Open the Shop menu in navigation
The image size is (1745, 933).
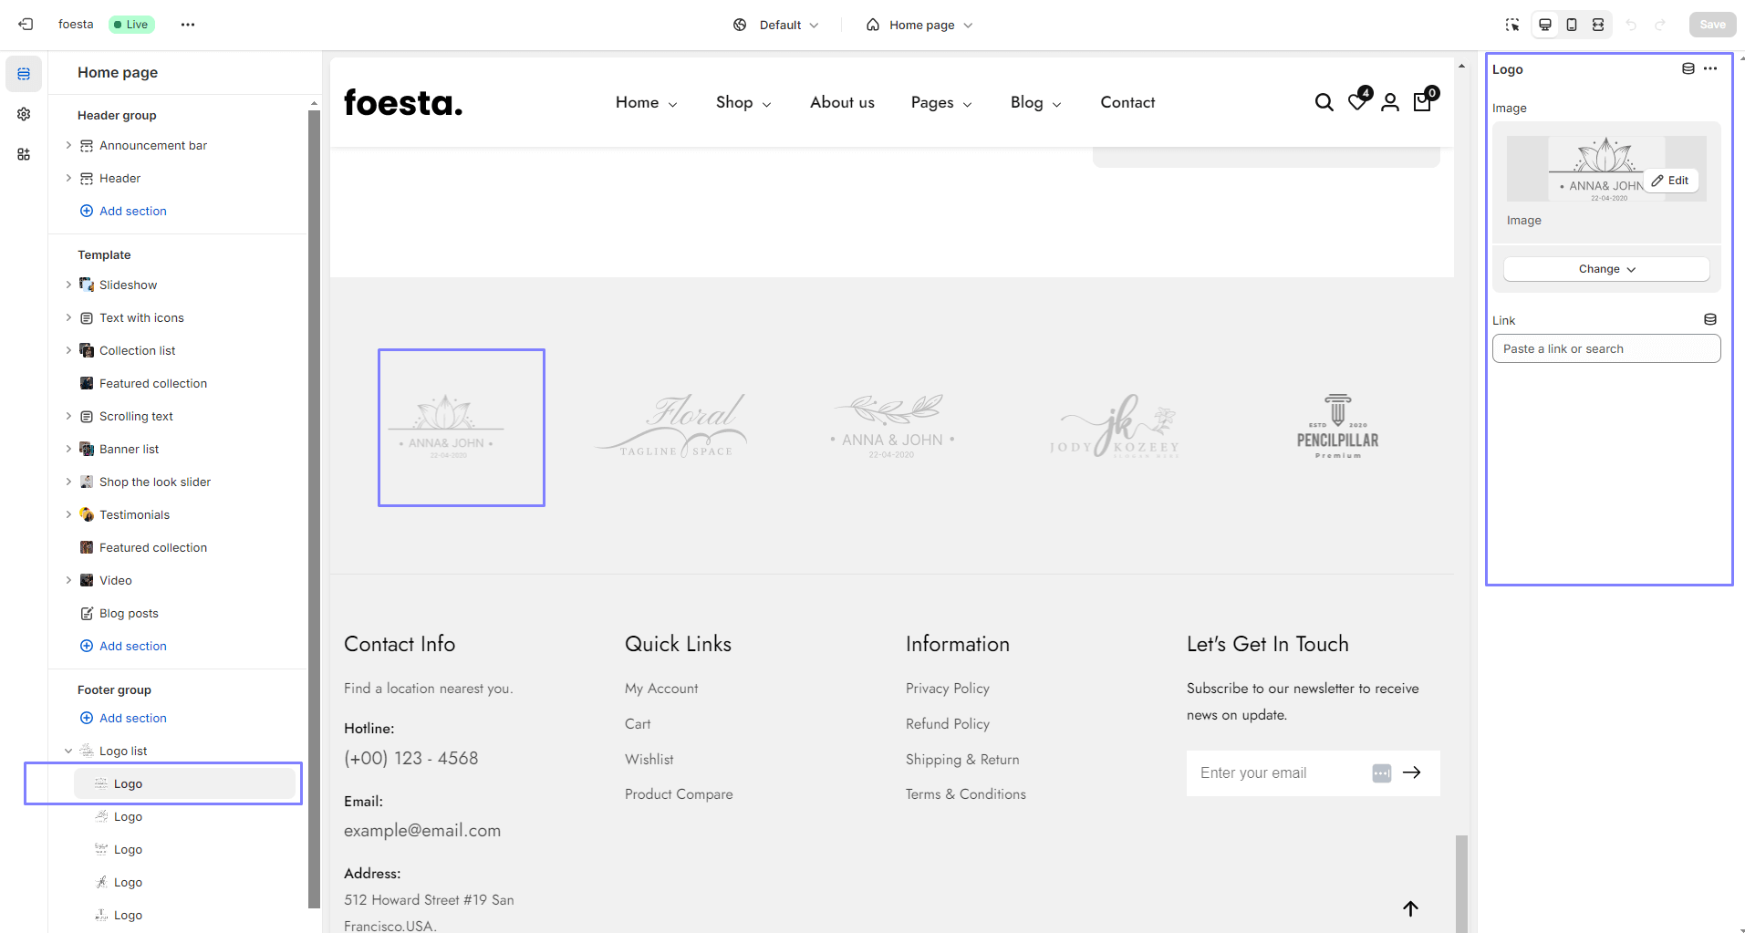[x=743, y=103]
